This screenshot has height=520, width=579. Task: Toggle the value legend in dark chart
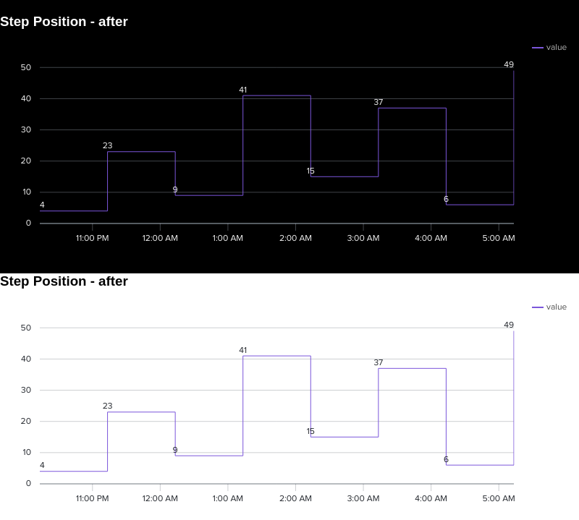tap(549, 47)
